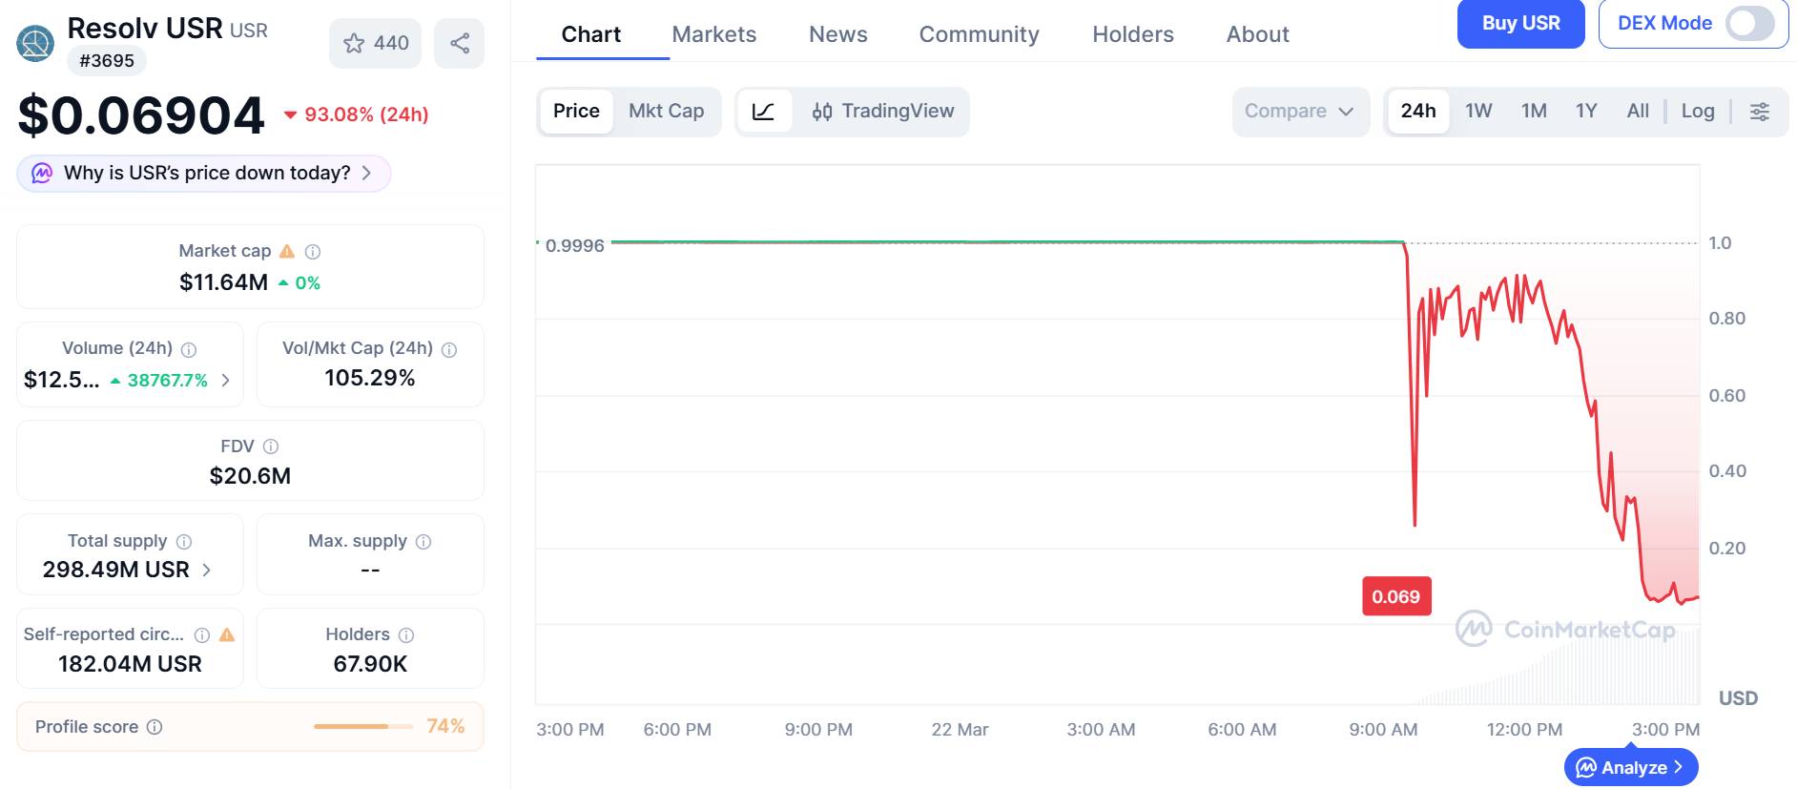Viewport: 1797px width, 789px height.
Task: Click the $11.64M market cap value
Action: [223, 282]
